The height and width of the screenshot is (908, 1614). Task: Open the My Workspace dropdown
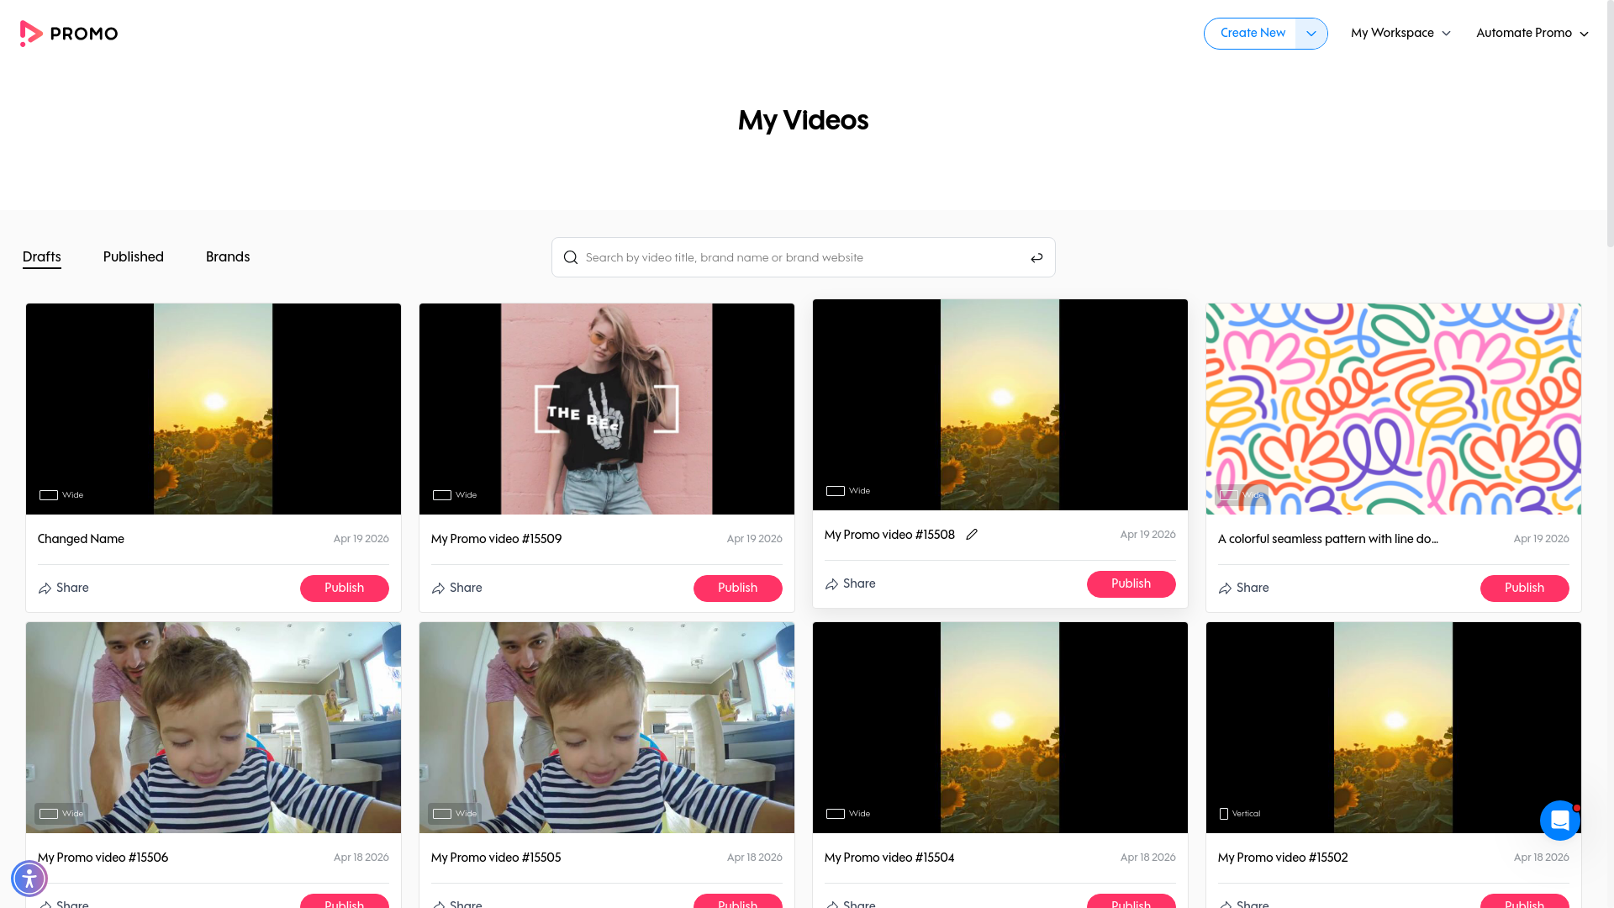(x=1400, y=33)
